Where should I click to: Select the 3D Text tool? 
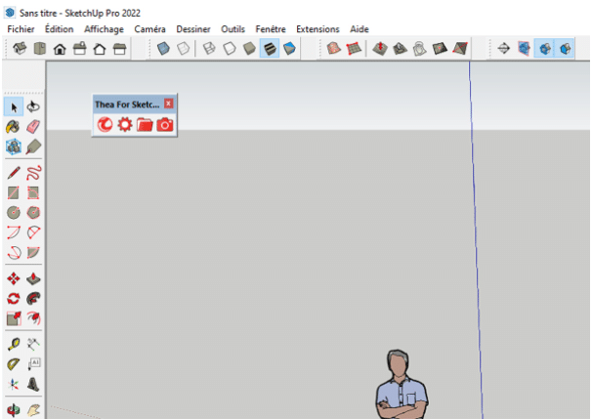tap(33, 384)
